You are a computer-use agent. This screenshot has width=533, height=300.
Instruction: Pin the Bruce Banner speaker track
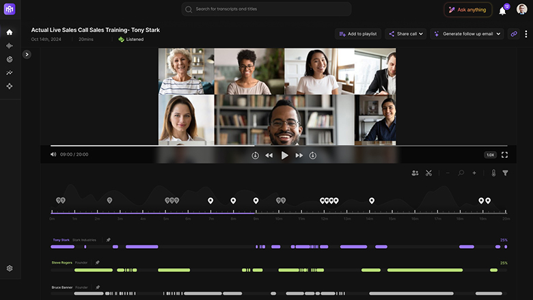coord(98,288)
